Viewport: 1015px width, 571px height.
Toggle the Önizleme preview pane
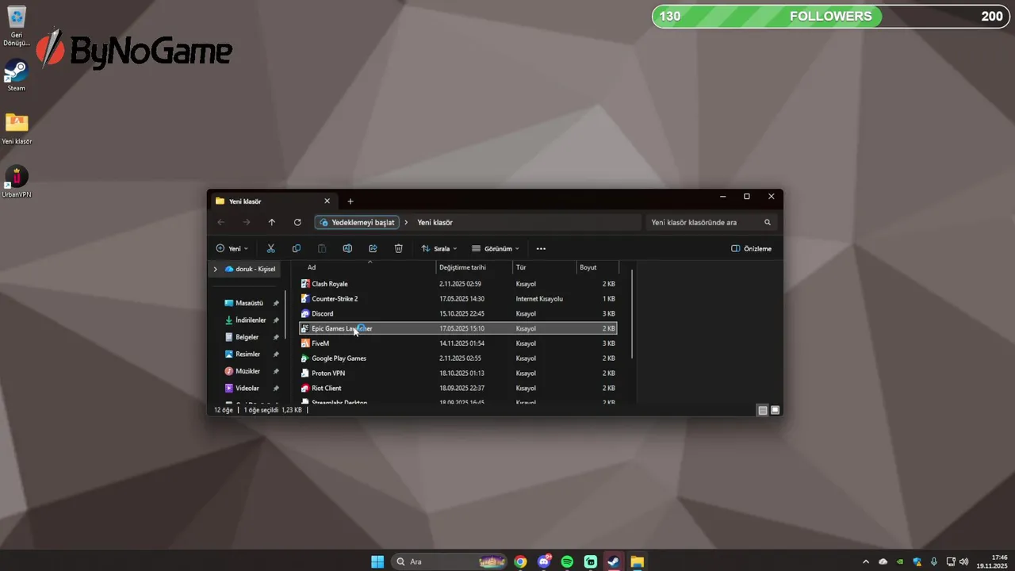click(751, 248)
